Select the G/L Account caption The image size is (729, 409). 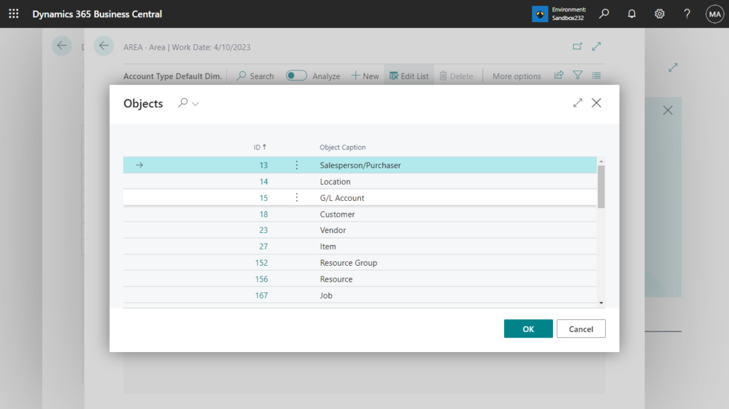click(342, 198)
